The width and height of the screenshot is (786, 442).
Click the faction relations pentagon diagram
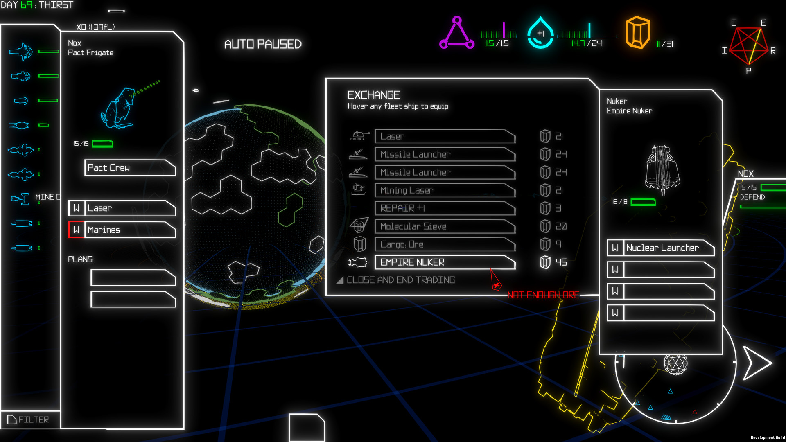(749, 45)
